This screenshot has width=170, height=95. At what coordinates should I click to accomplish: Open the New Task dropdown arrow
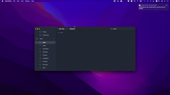pyautogui.click(x=67, y=29)
